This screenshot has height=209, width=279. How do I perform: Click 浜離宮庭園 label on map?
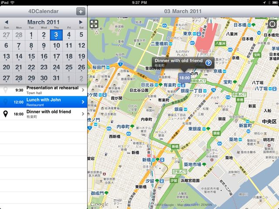pyautogui.click(x=190, y=181)
